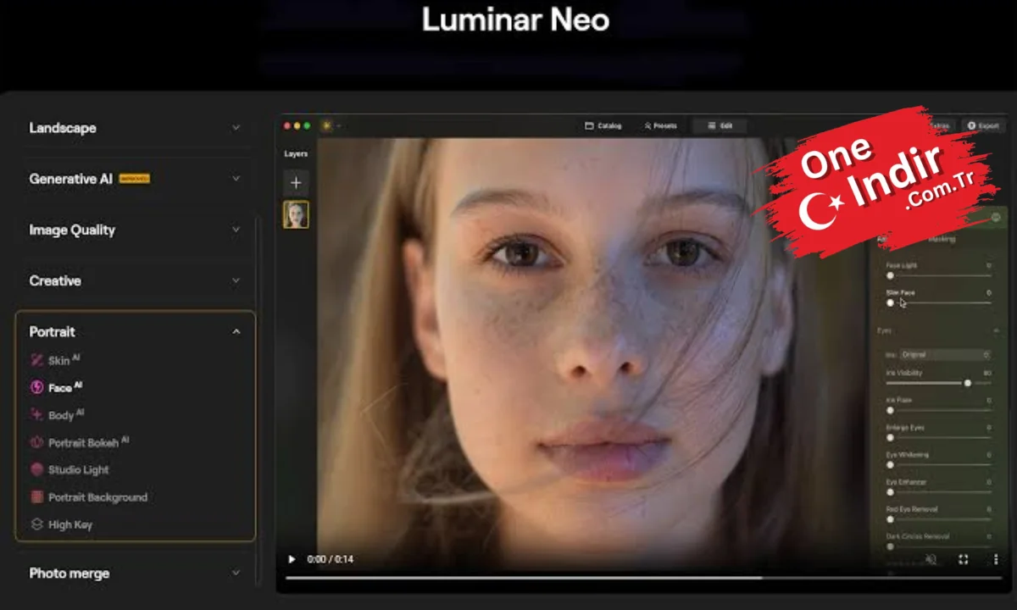Open the Portrait Background tool icon

click(x=36, y=496)
